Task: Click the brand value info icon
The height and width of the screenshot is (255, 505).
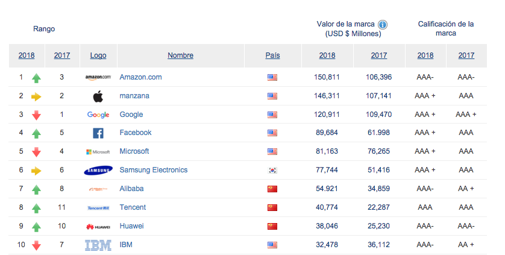Action: pyautogui.click(x=382, y=25)
